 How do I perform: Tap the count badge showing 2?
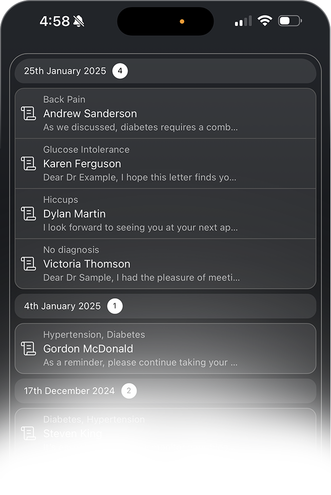click(129, 391)
